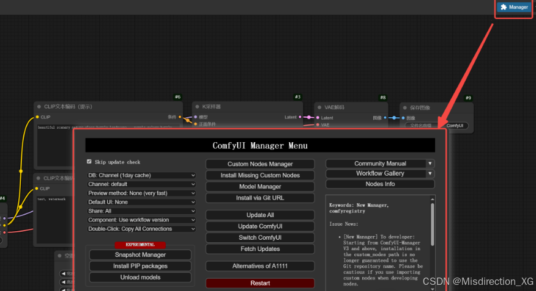The width and height of the screenshot is (536, 291).
Task: Open the Channel: default dropdown
Action: tap(141, 184)
